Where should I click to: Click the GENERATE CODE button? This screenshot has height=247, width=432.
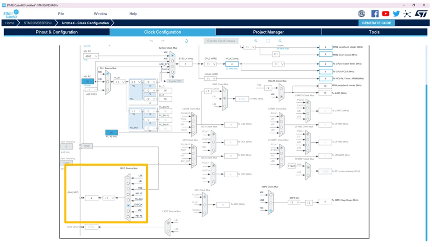(376, 23)
